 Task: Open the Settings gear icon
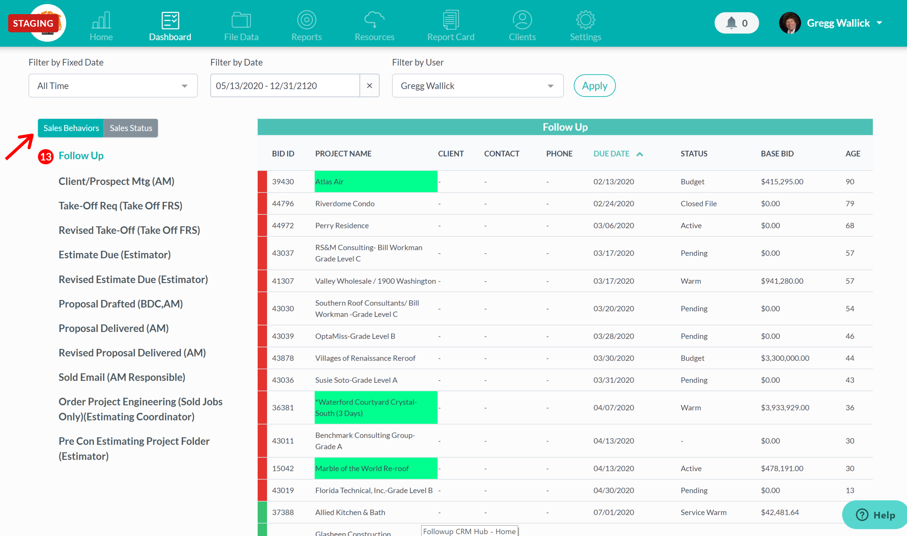click(585, 19)
